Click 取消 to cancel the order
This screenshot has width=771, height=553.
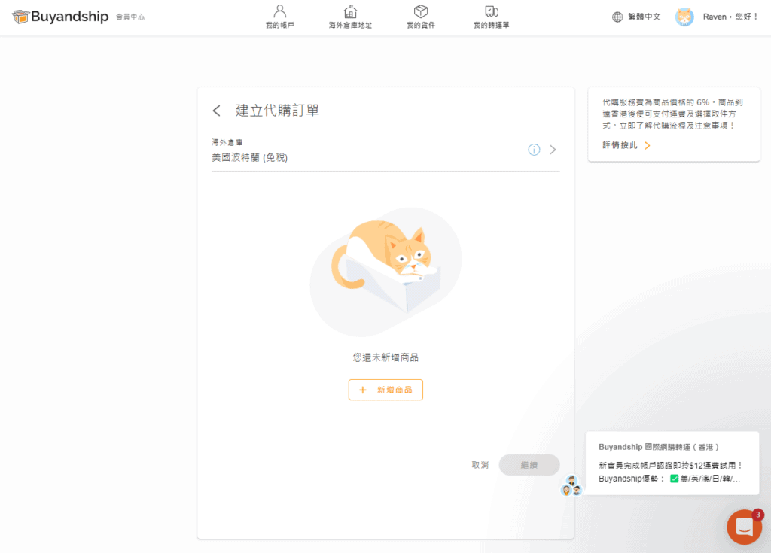pyautogui.click(x=480, y=465)
